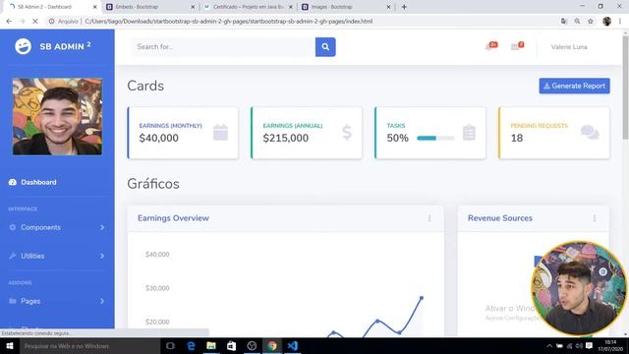The height and width of the screenshot is (354, 629).
Task: Open the Chrome profile avatar
Action: tap(606, 22)
